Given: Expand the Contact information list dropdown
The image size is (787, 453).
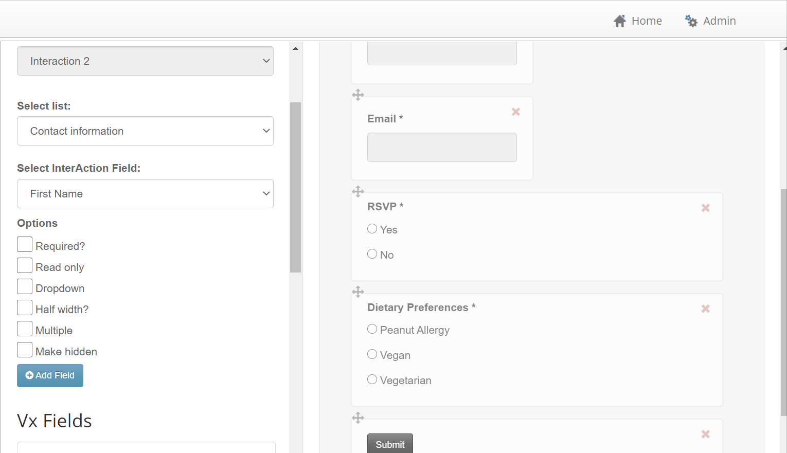Looking at the screenshot, I should 145,131.
